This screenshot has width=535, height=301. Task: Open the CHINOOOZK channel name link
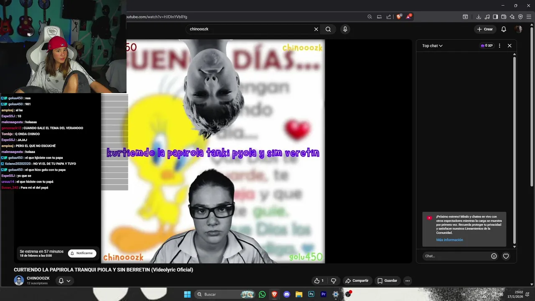tap(38, 278)
